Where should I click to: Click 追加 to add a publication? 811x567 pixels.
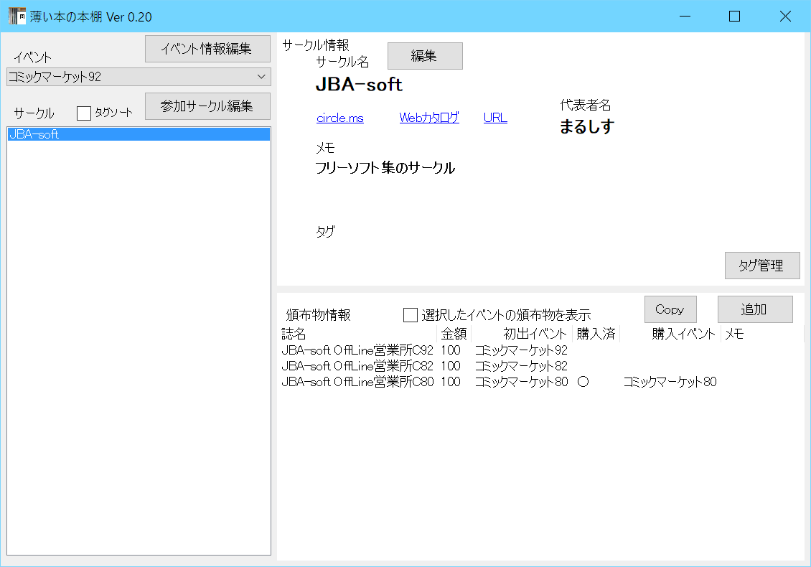(x=755, y=309)
